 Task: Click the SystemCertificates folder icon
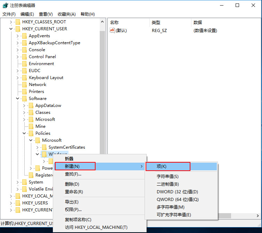coord(44,147)
